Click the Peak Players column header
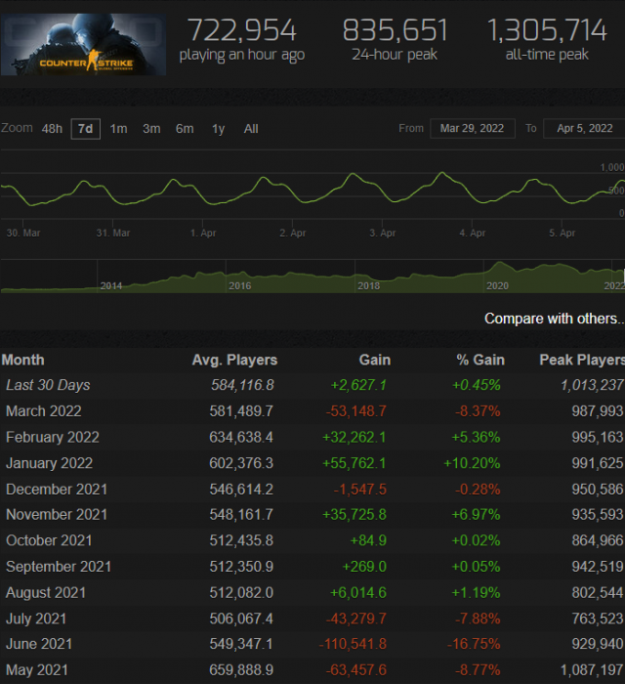Image resolution: width=625 pixels, height=684 pixels. 581,360
